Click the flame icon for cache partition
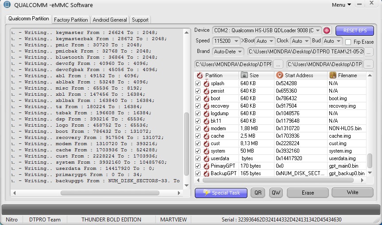Viewport: 382px width, 225px height. (206, 136)
